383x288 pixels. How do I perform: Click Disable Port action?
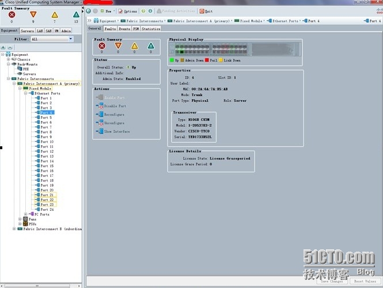pyautogui.click(x=111, y=106)
